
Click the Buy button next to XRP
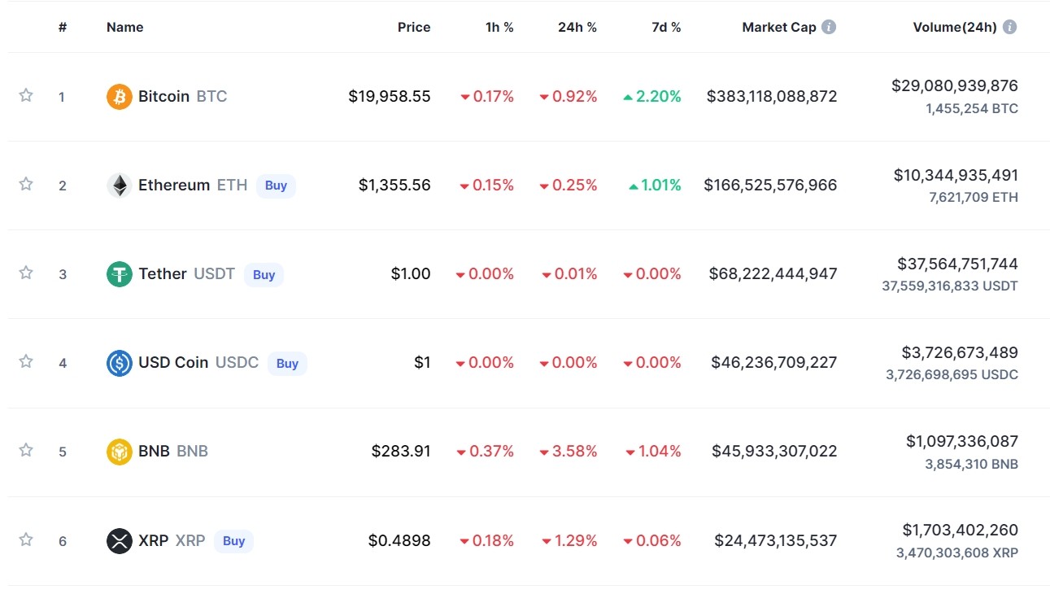click(x=234, y=541)
